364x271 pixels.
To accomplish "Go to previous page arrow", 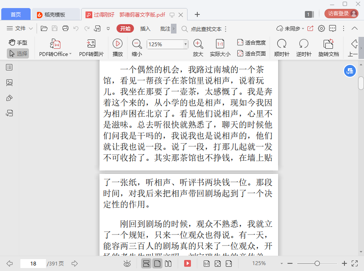I will coord(9,263).
